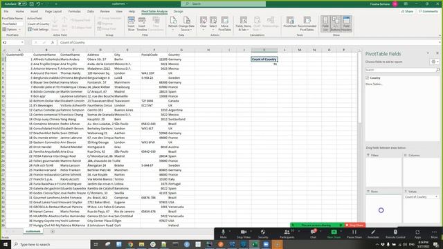
Task: Click Insert Slicer icon in ribbon
Action: pyautogui.click(x=131, y=24)
